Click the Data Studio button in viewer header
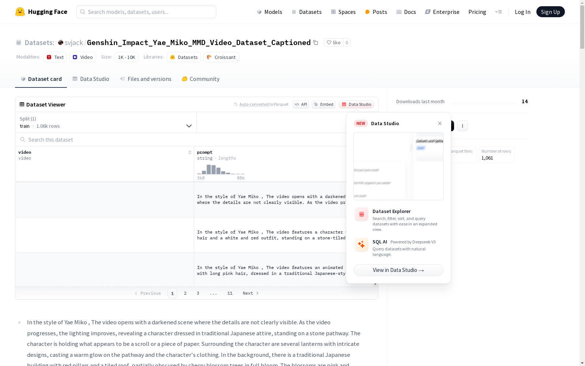The width and height of the screenshot is (585, 366). pos(356,104)
